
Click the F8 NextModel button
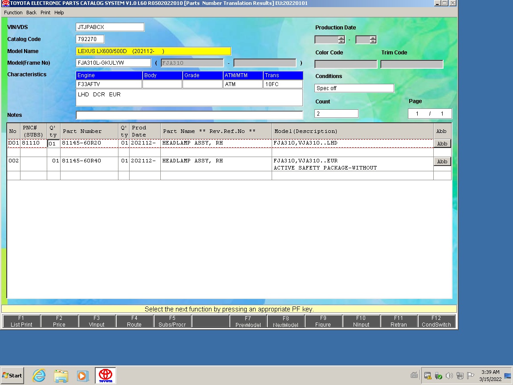[x=285, y=321]
